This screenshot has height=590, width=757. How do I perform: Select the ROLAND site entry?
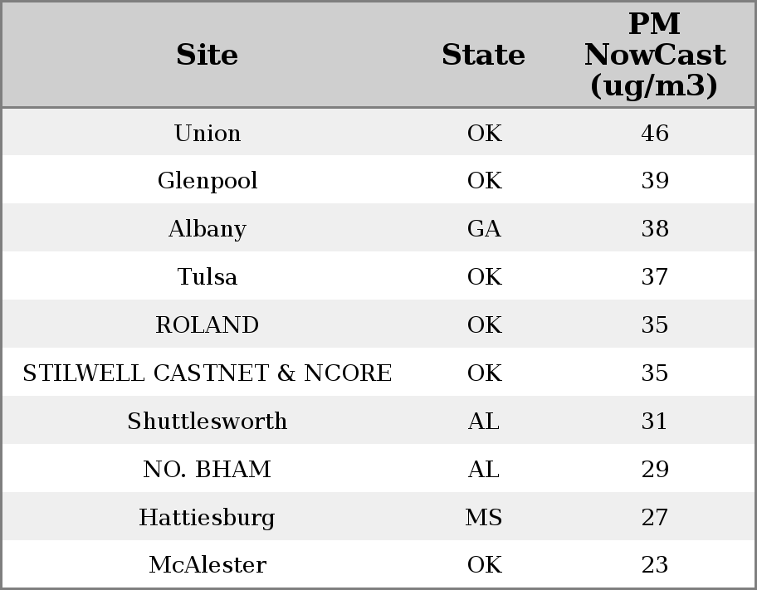click(x=208, y=324)
